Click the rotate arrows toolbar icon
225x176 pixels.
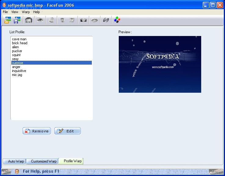[x=106, y=20]
